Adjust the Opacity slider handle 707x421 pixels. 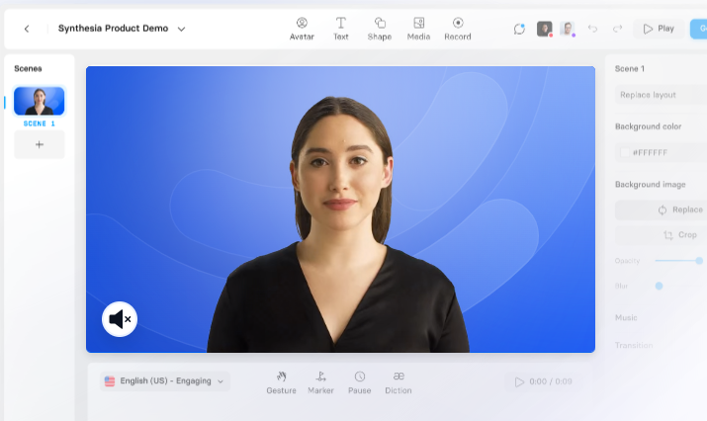point(699,261)
